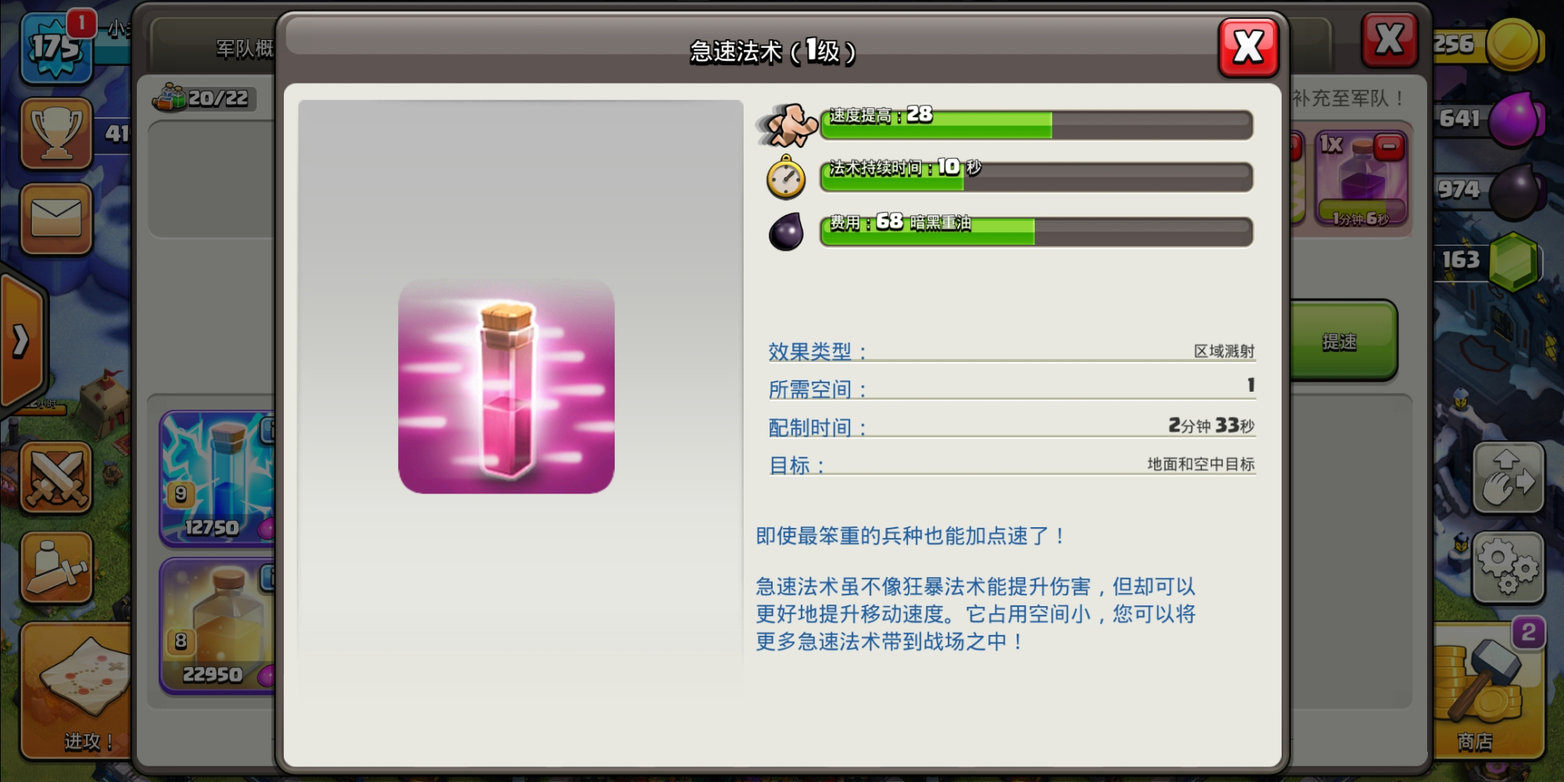This screenshot has width=1564, height=782.
Task: Tap the pink elixir resource icon
Action: coord(1516,119)
